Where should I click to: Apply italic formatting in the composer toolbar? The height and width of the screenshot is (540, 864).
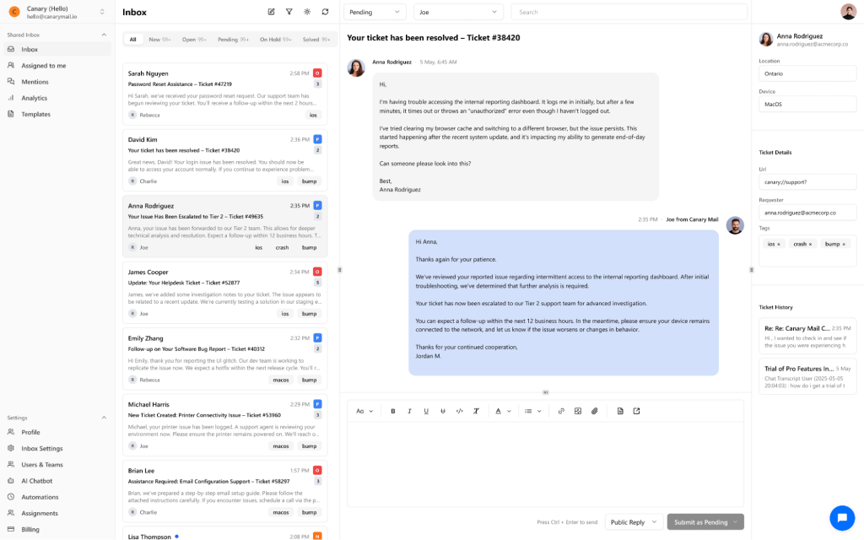pos(409,411)
